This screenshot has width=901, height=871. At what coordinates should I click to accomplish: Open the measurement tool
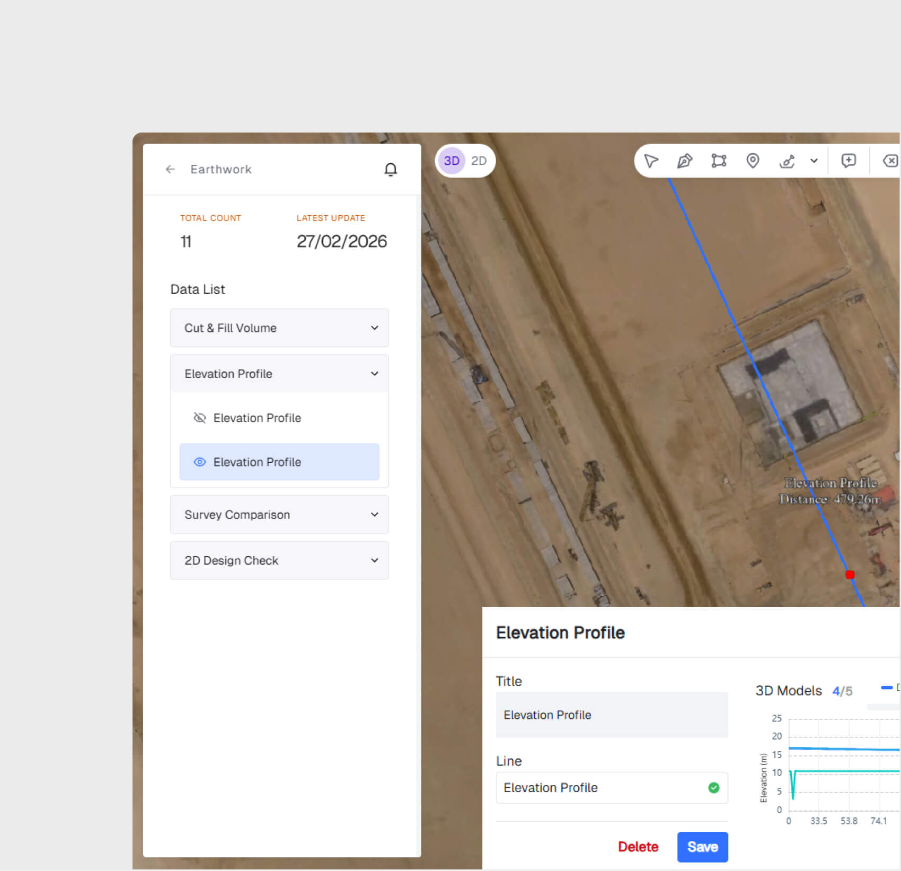click(x=787, y=161)
